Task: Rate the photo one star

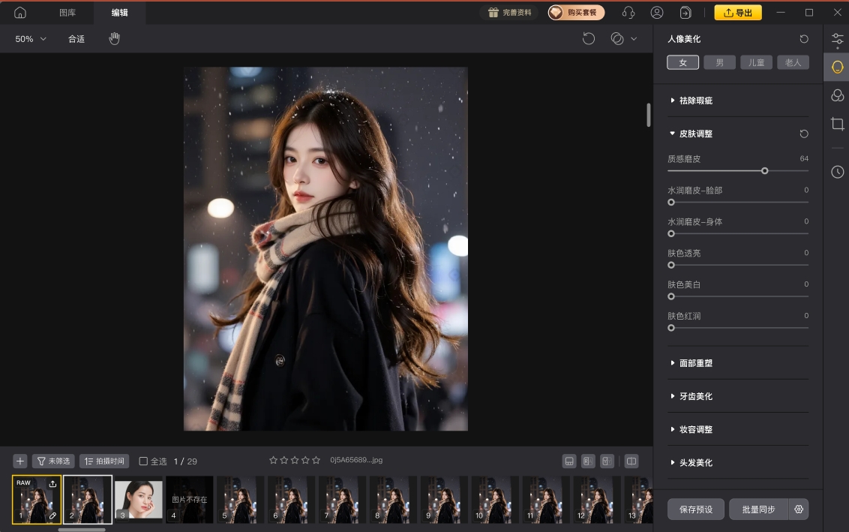Action: pos(274,460)
